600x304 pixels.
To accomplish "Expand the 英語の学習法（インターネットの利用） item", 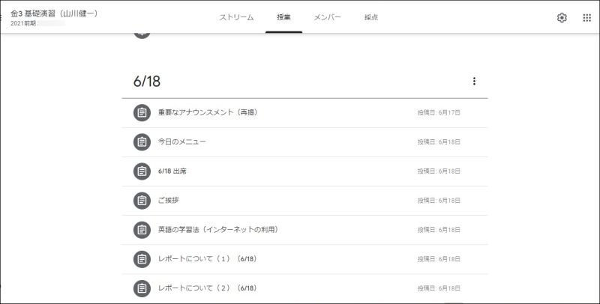I will [x=304, y=230].
